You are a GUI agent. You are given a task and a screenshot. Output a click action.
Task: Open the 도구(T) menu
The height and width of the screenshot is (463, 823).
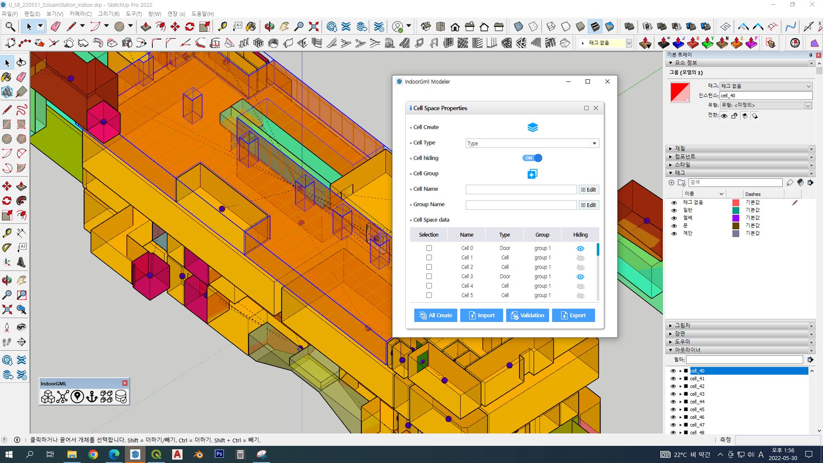point(134,14)
